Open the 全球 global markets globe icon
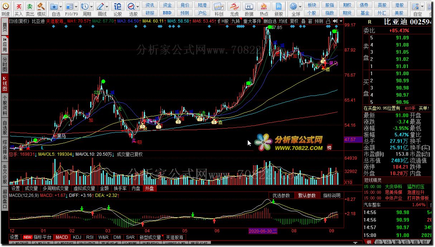435x247 pixels. [294, 6]
